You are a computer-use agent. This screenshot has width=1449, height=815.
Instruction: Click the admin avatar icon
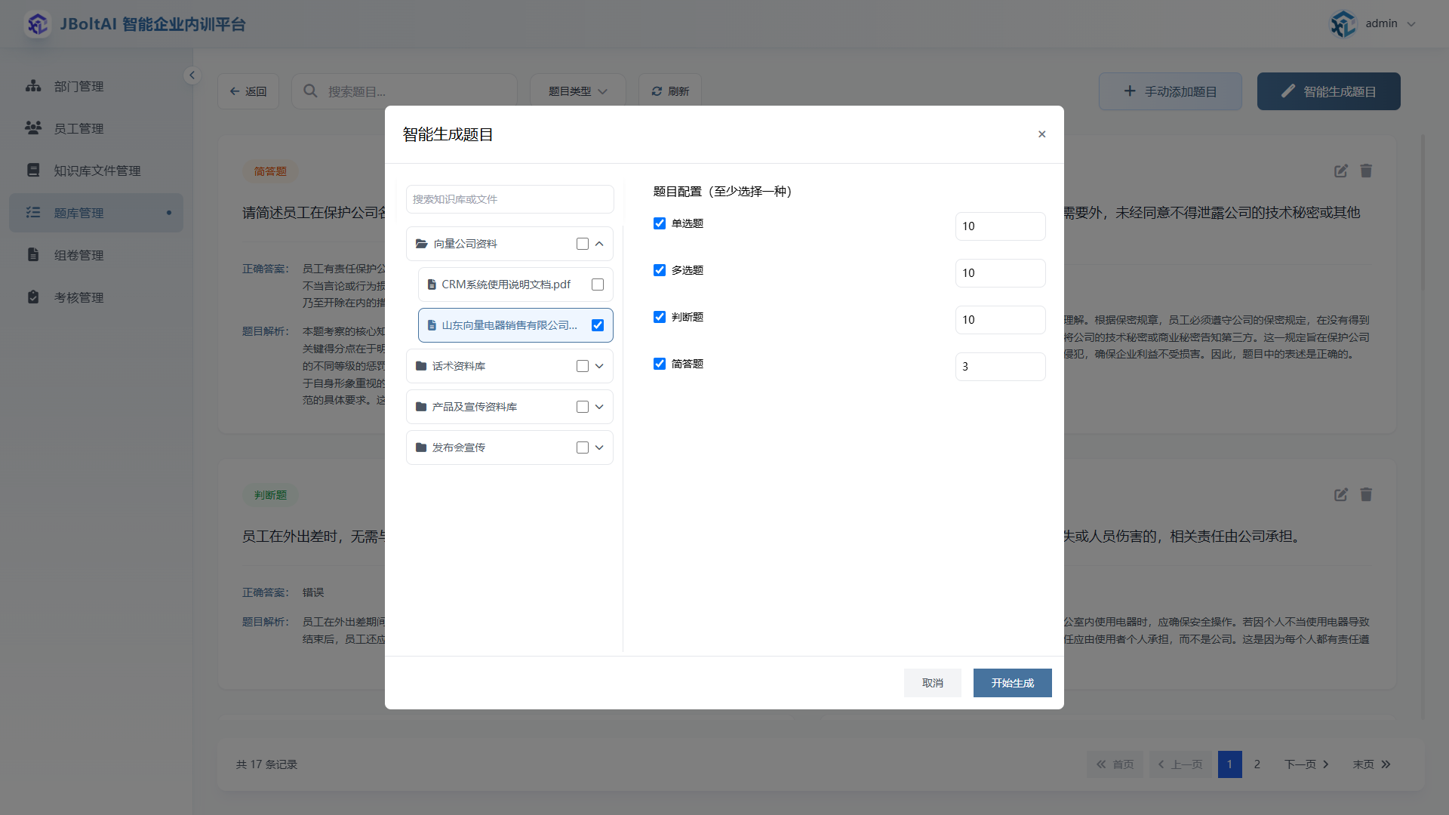[1343, 24]
